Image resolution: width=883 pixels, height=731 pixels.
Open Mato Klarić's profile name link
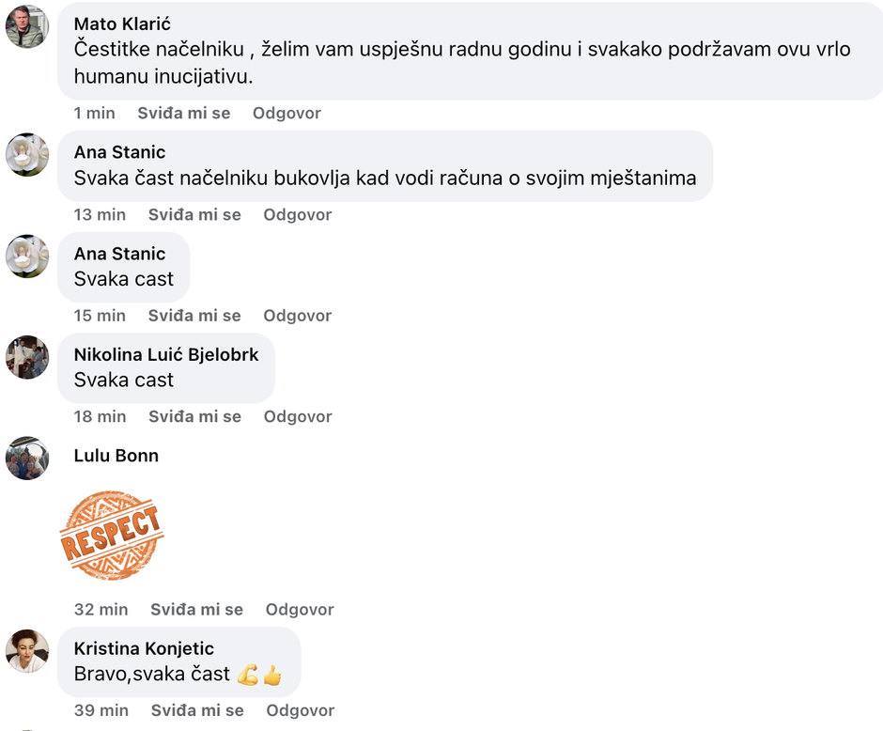122,23
